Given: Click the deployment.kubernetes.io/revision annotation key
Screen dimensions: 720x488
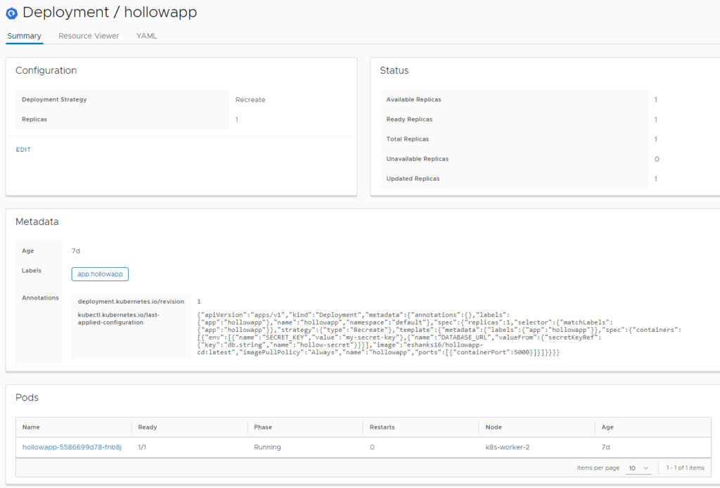Looking at the screenshot, I should tap(131, 302).
